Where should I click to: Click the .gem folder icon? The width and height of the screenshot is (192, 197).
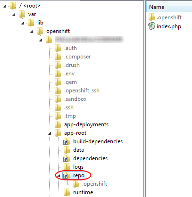58,82
